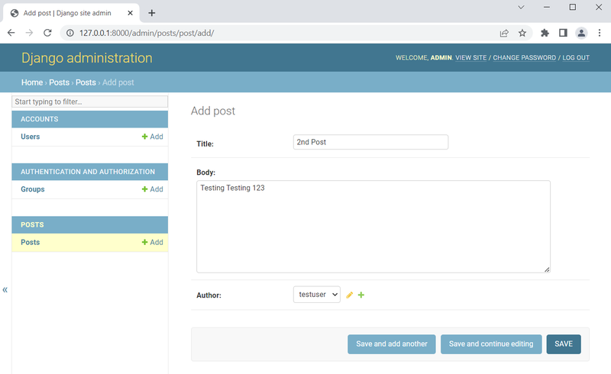The width and height of the screenshot is (611, 374).
Task: Click the Save and add another button
Action: [x=392, y=344]
